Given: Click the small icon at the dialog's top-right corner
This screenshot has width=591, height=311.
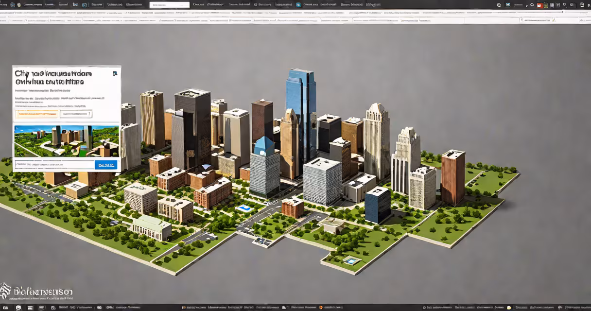Looking at the screenshot, I should click(115, 73).
